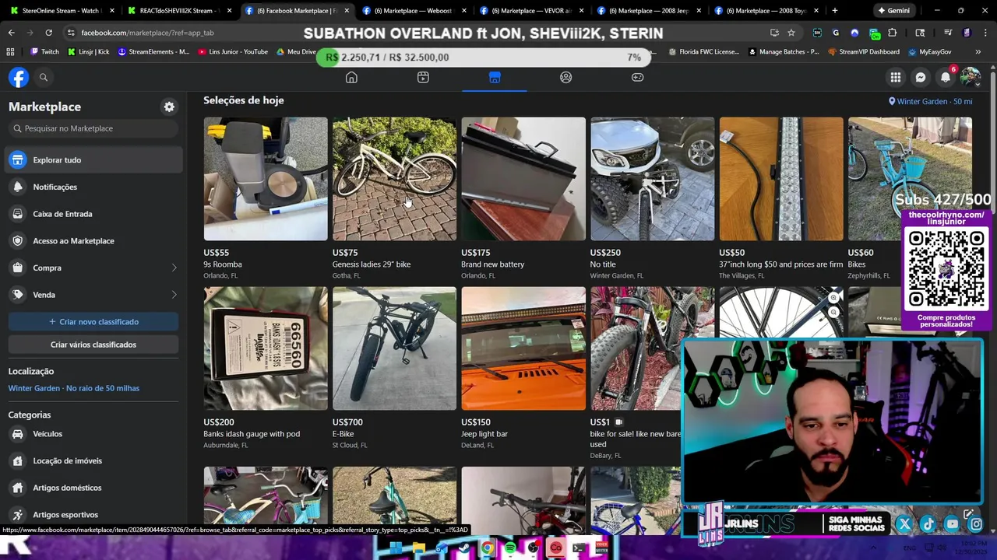Open the Facebook Video (Watch) icon
Viewport: 997px width, 560px height.
pos(423,77)
